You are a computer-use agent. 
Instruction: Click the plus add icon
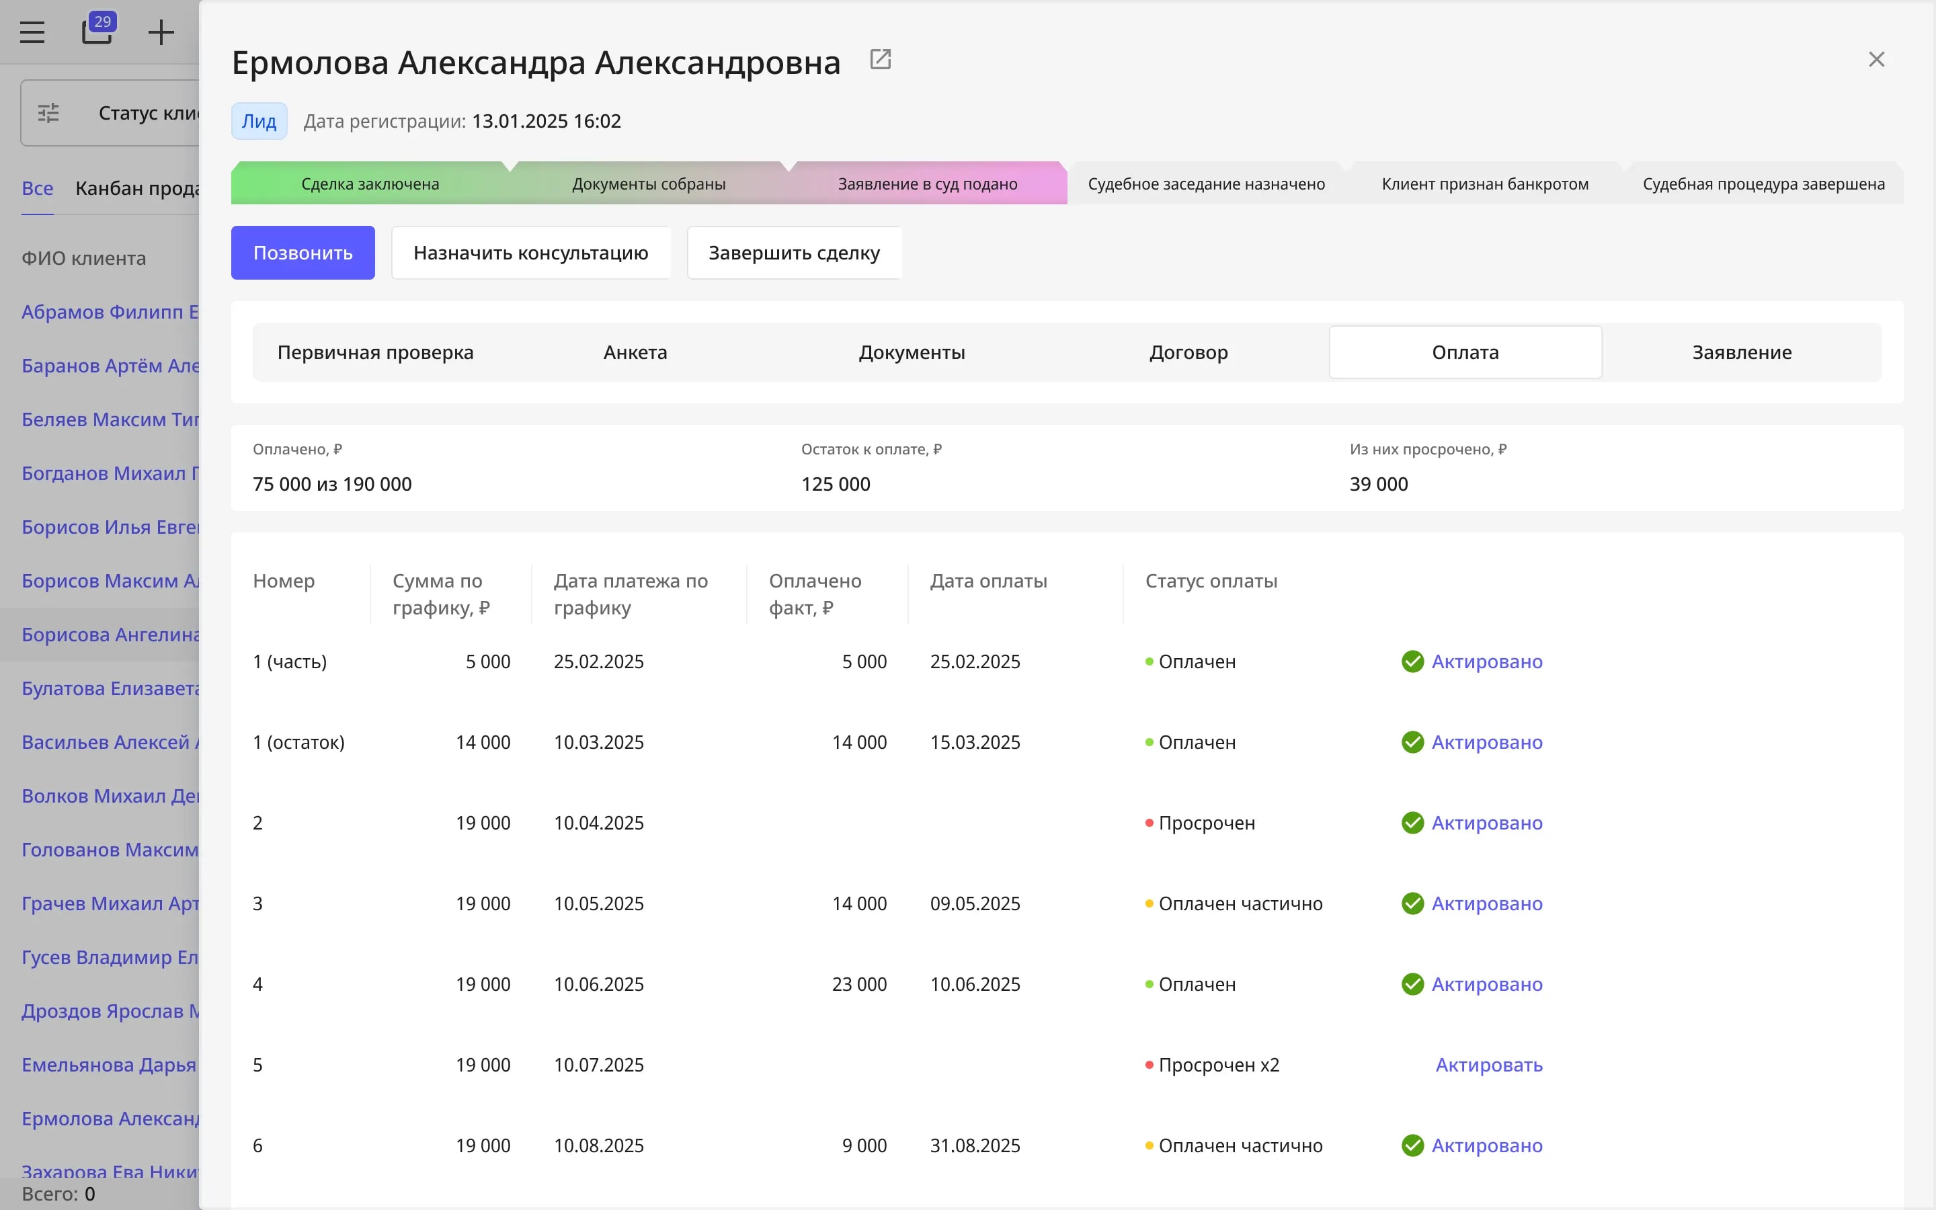pos(161,32)
